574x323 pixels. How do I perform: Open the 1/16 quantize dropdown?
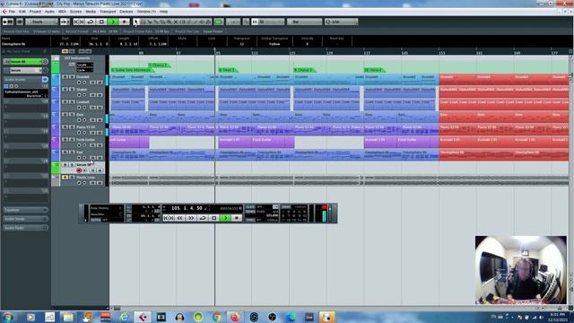[341, 22]
